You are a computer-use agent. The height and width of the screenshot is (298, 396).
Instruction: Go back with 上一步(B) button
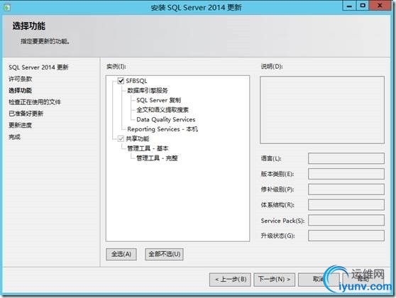230,280
